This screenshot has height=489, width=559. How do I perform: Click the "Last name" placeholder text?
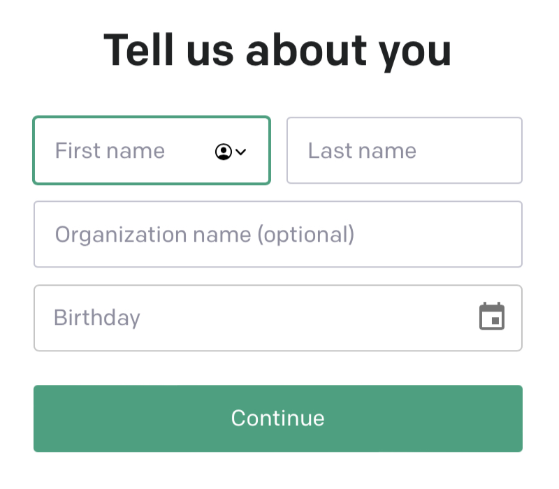pos(362,151)
